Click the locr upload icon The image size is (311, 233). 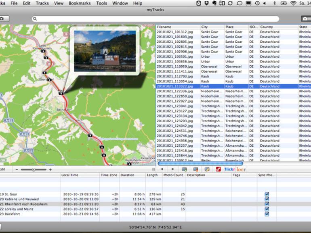coord(241,169)
